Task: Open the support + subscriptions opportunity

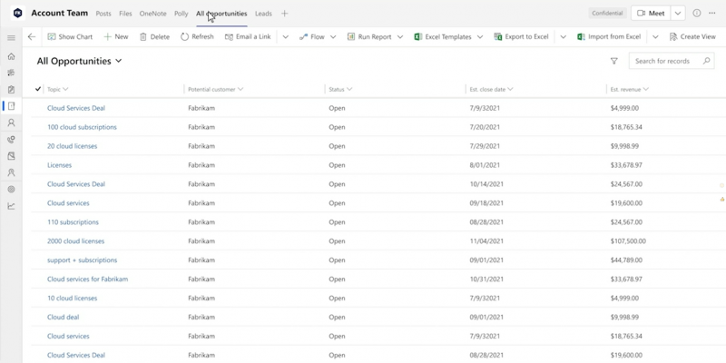Action: click(x=82, y=260)
